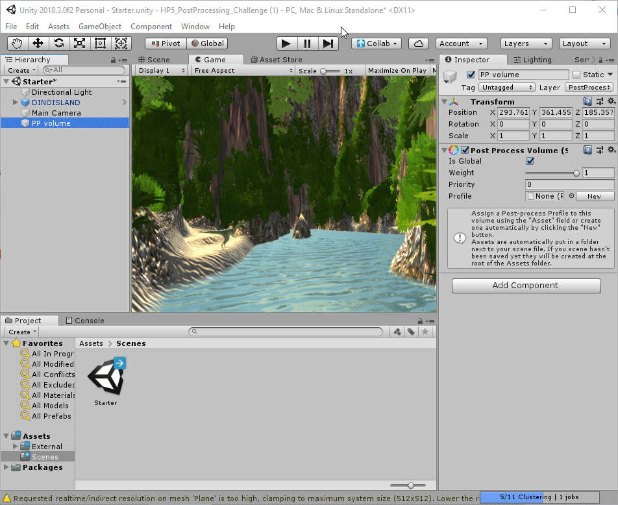Viewport: 618px width, 505px height.
Task: Toggle the Is Global checkbox
Action: pyautogui.click(x=530, y=161)
